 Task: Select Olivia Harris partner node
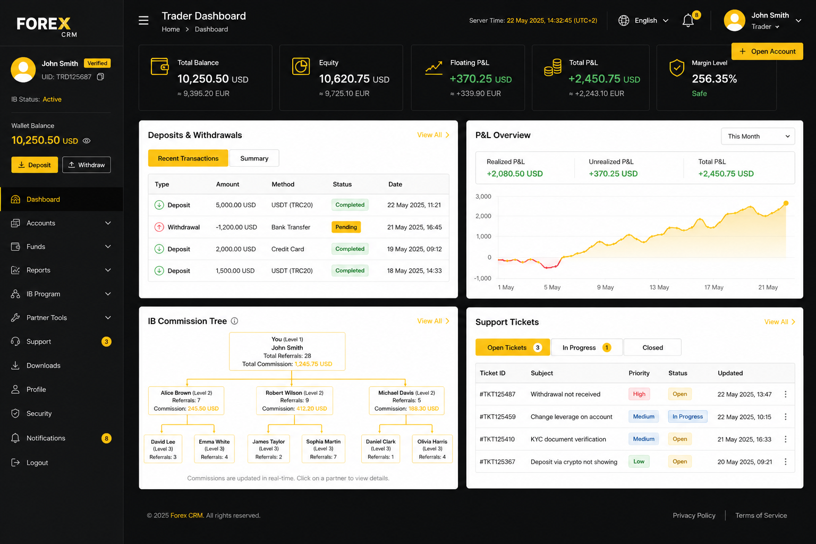tap(432, 449)
